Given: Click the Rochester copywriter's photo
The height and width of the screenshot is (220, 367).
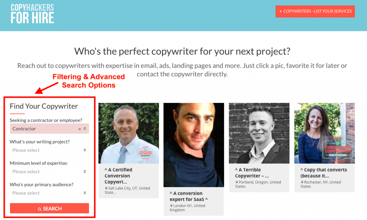Looking at the screenshot, I should [324, 133].
